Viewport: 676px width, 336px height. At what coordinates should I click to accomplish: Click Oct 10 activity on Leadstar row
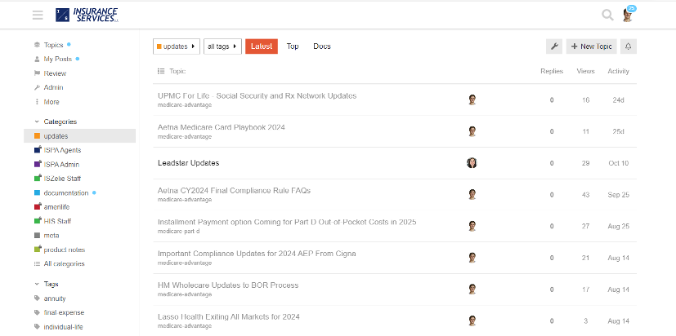[619, 163]
